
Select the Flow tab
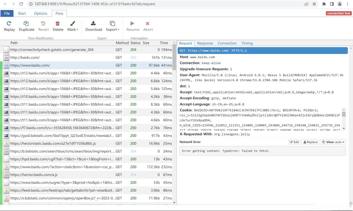tap(59, 13)
